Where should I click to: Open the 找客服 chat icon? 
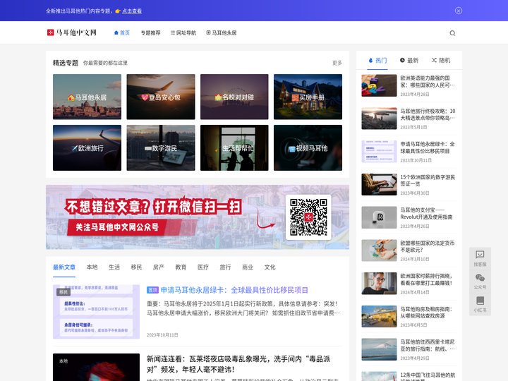pyautogui.click(x=480, y=258)
